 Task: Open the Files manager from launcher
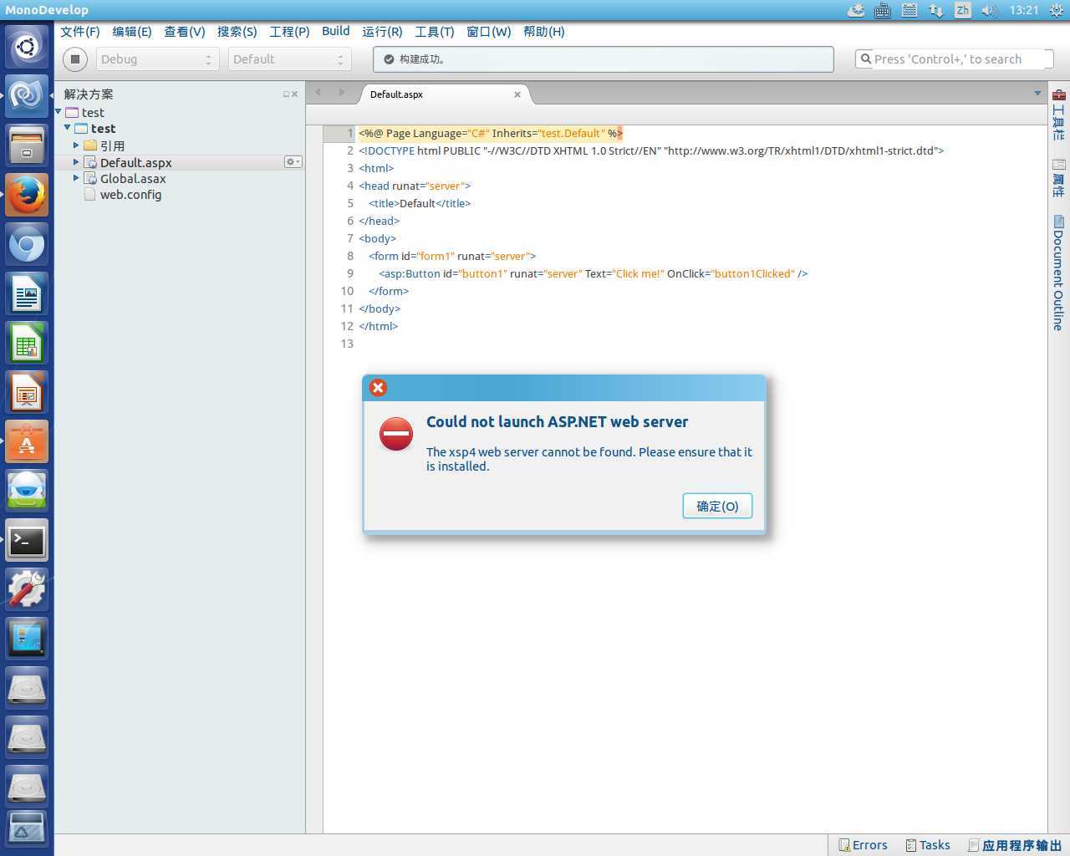pos(27,145)
